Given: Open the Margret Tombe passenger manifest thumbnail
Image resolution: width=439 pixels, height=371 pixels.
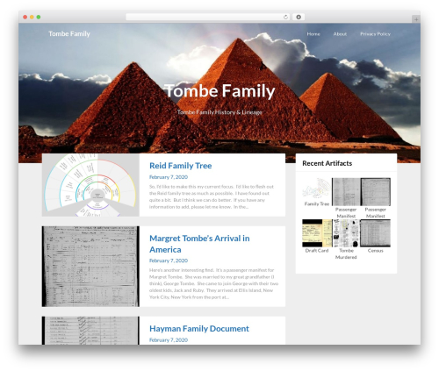Looking at the screenshot, I should point(90,267).
